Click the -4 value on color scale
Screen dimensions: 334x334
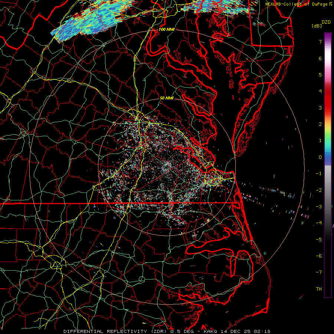pyautogui.click(x=319, y=223)
